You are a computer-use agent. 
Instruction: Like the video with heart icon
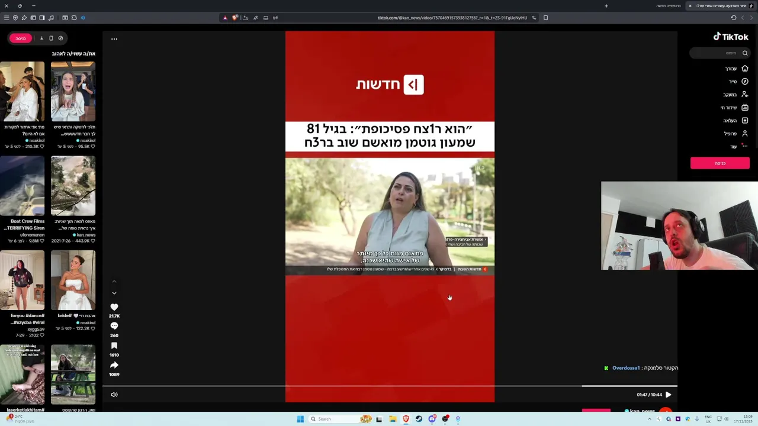point(114,307)
